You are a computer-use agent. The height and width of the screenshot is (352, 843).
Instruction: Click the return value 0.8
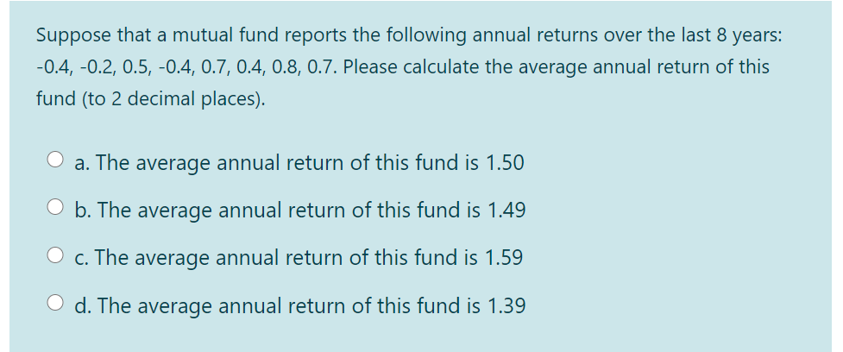[x=282, y=67]
